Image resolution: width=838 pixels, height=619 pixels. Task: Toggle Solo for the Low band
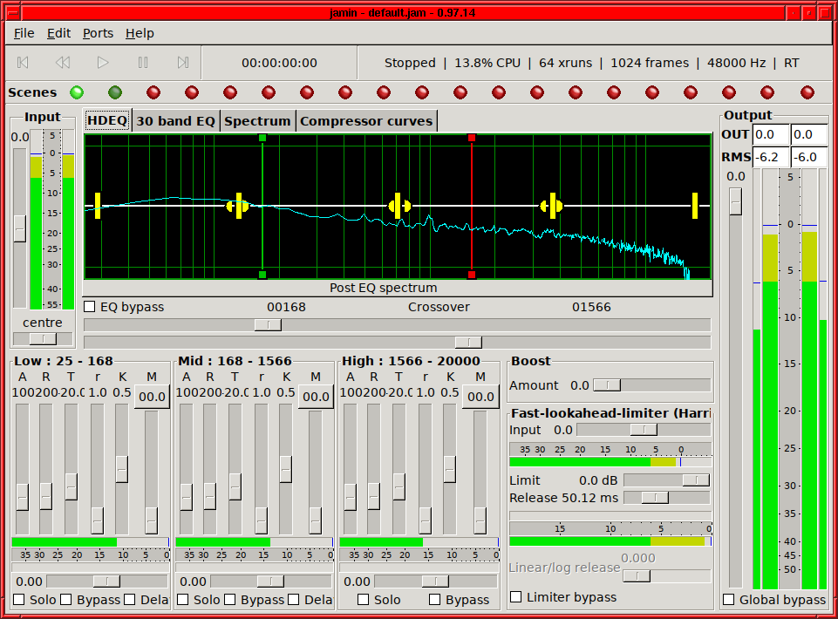tap(19, 599)
